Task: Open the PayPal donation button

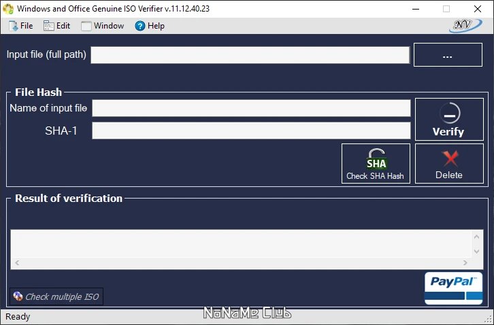Action: click(x=453, y=288)
